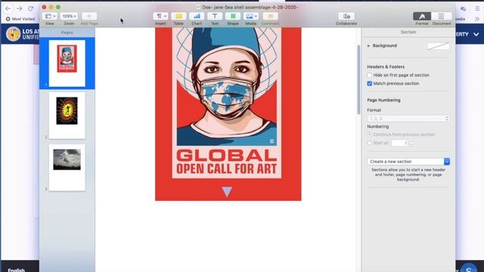Screen dimensions: 484x272
Task: Click the Comment toolbar icon
Action: click(x=271, y=17)
